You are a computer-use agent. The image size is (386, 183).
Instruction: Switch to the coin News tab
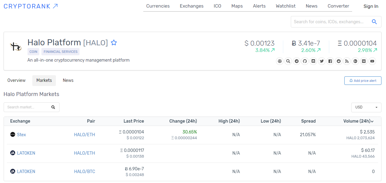[x=68, y=80]
